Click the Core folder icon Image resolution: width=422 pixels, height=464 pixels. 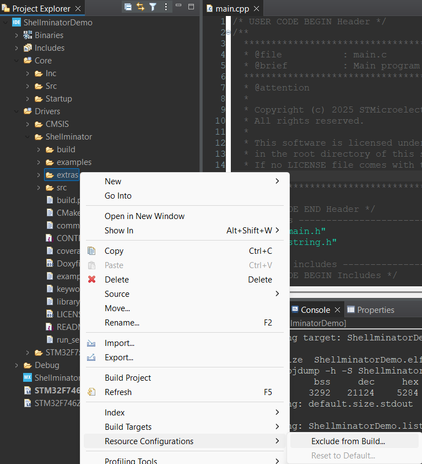point(28,60)
